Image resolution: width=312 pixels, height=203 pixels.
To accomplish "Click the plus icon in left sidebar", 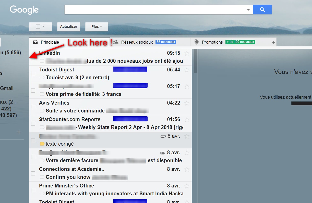I will click(19, 132).
